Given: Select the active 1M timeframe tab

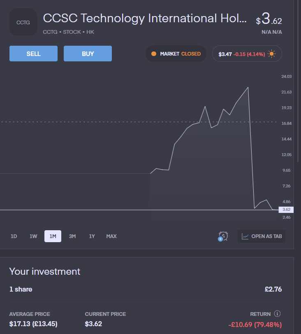Looking at the screenshot, I should pyautogui.click(x=53, y=236).
